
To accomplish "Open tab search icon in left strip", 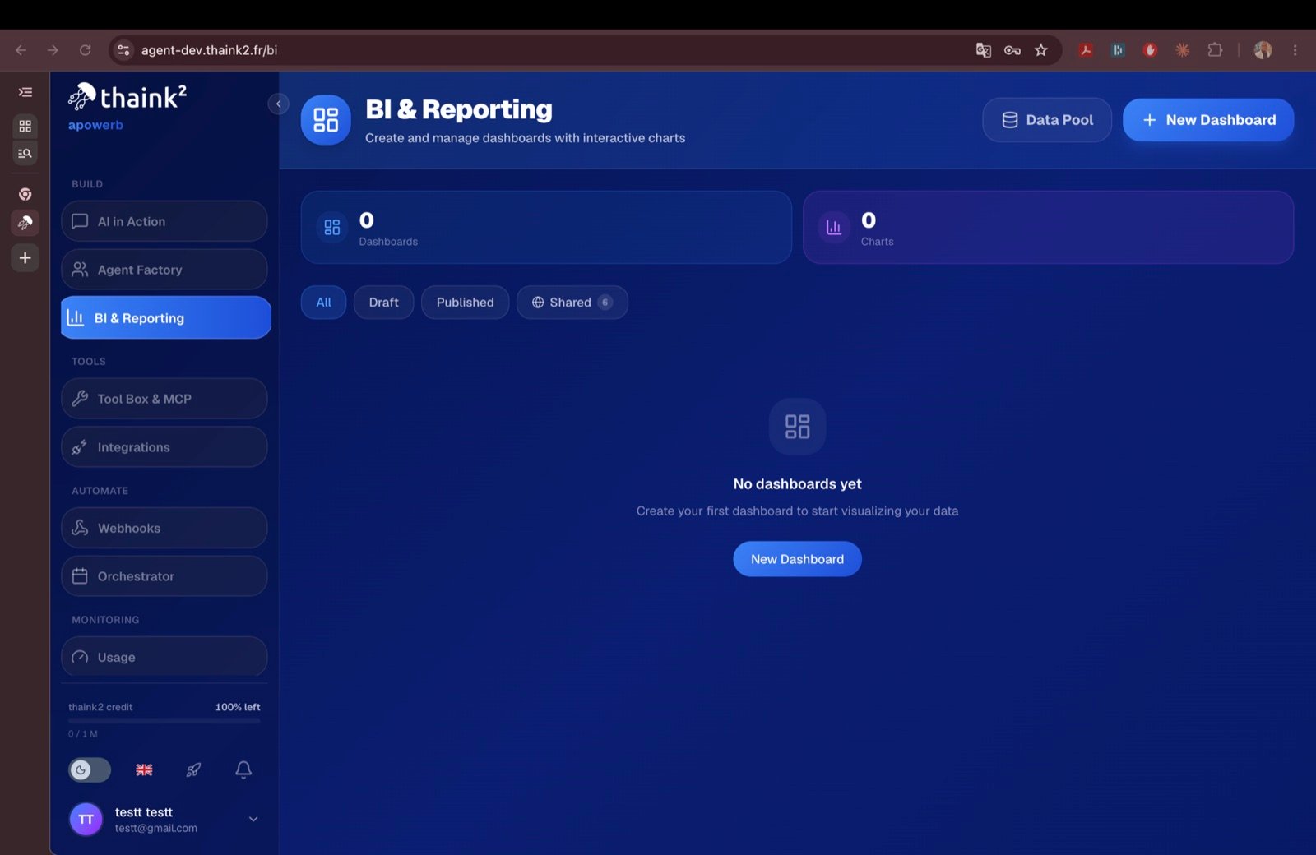I will click(x=25, y=153).
